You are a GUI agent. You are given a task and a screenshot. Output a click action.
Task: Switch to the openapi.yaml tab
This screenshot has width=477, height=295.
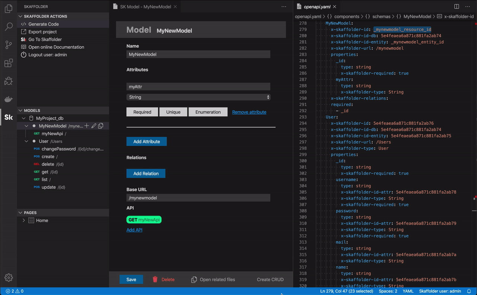pyautogui.click(x=317, y=6)
